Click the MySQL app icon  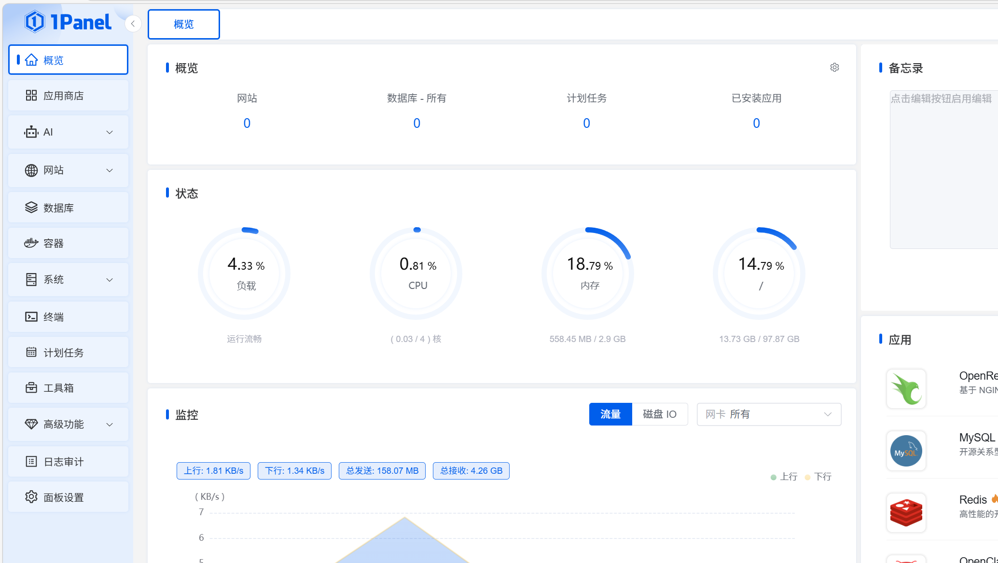click(x=906, y=451)
